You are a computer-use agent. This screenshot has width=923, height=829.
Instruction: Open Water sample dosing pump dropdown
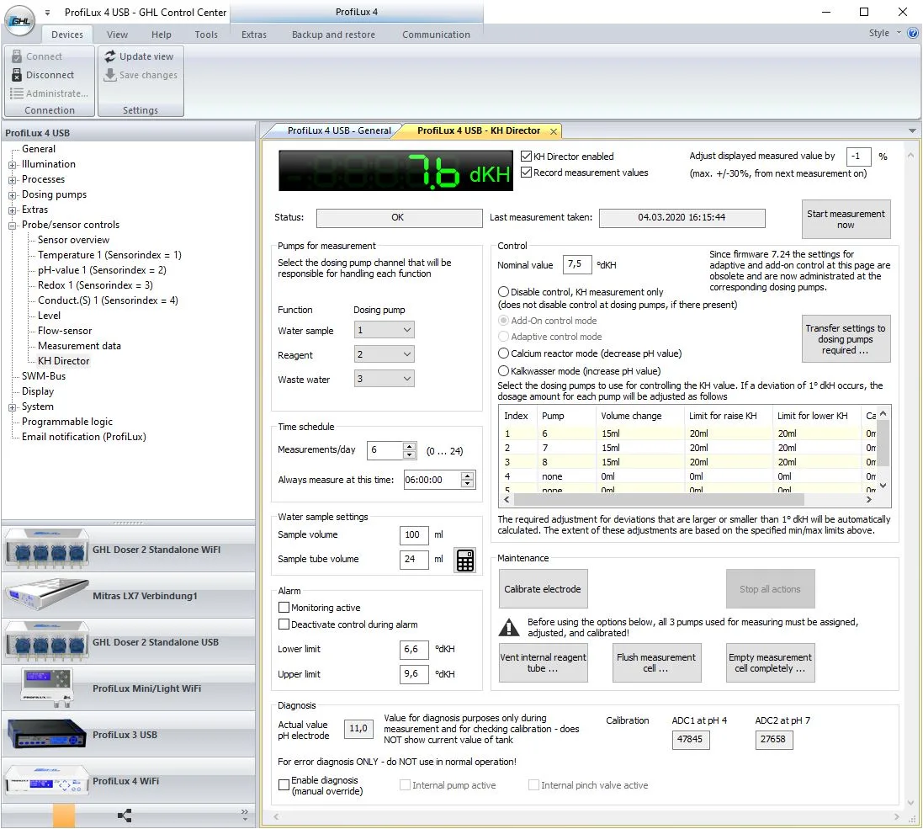[x=384, y=330]
